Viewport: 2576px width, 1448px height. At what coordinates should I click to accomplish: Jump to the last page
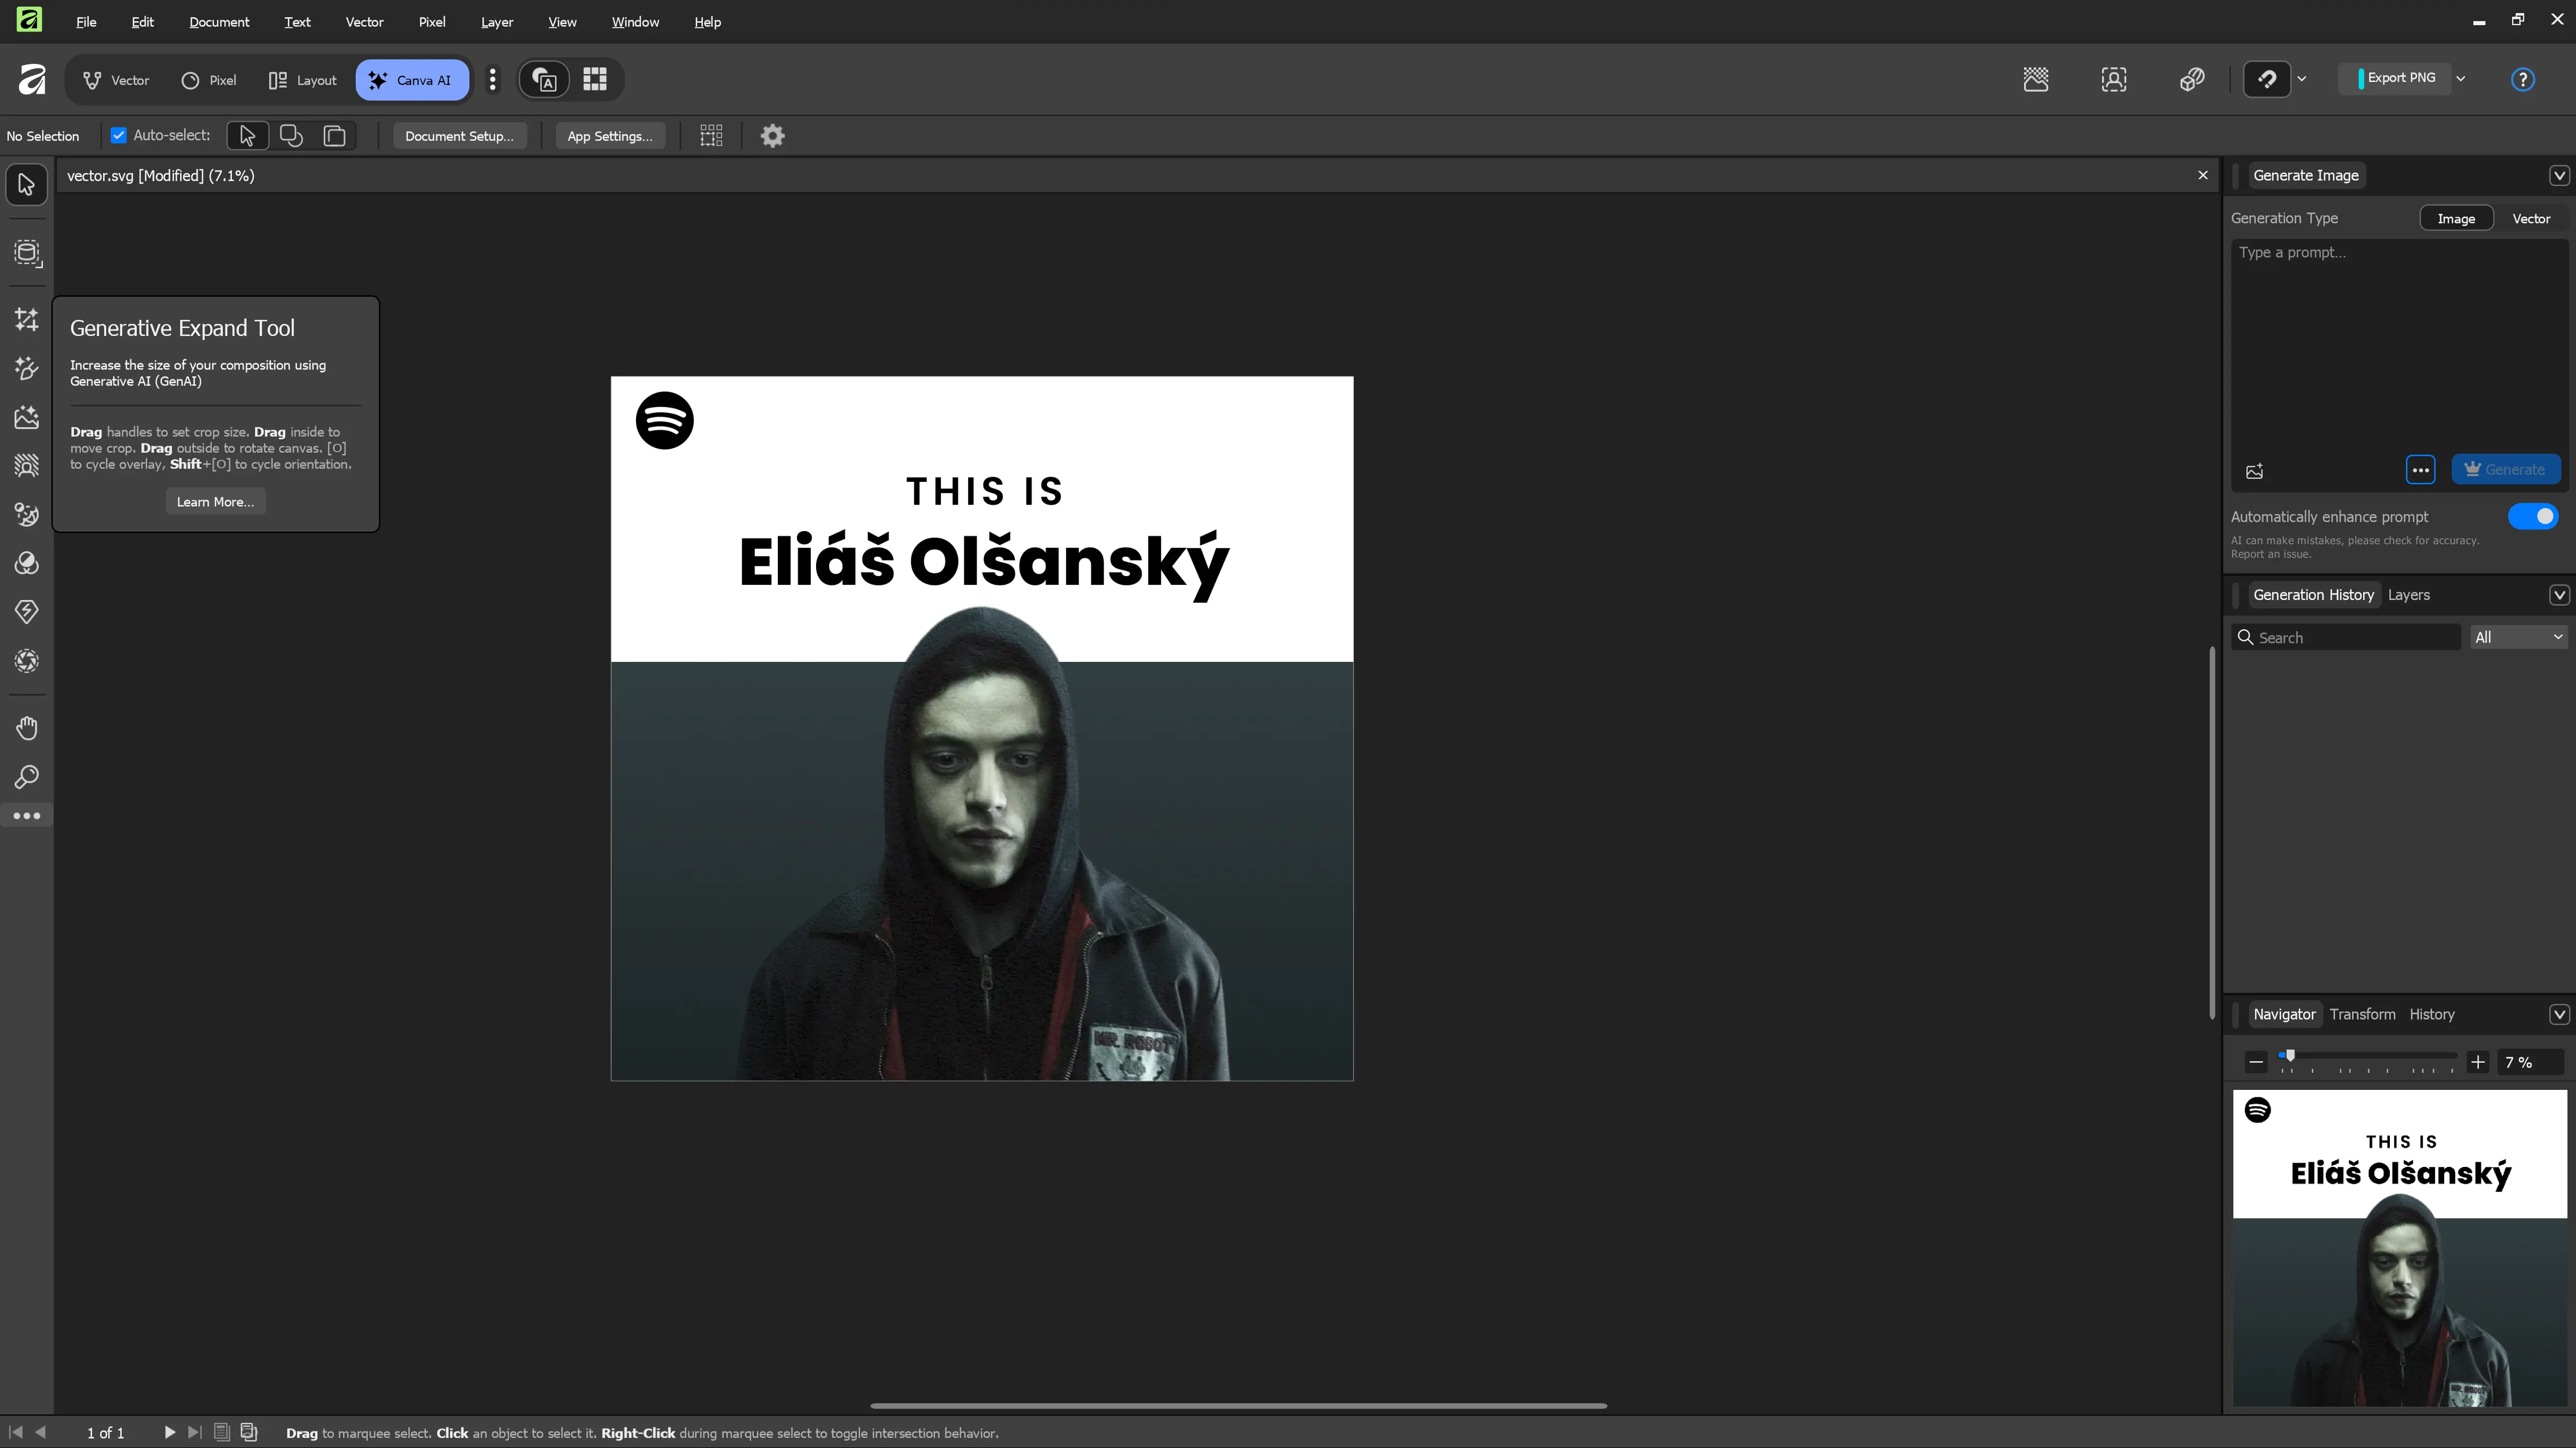195,1432
